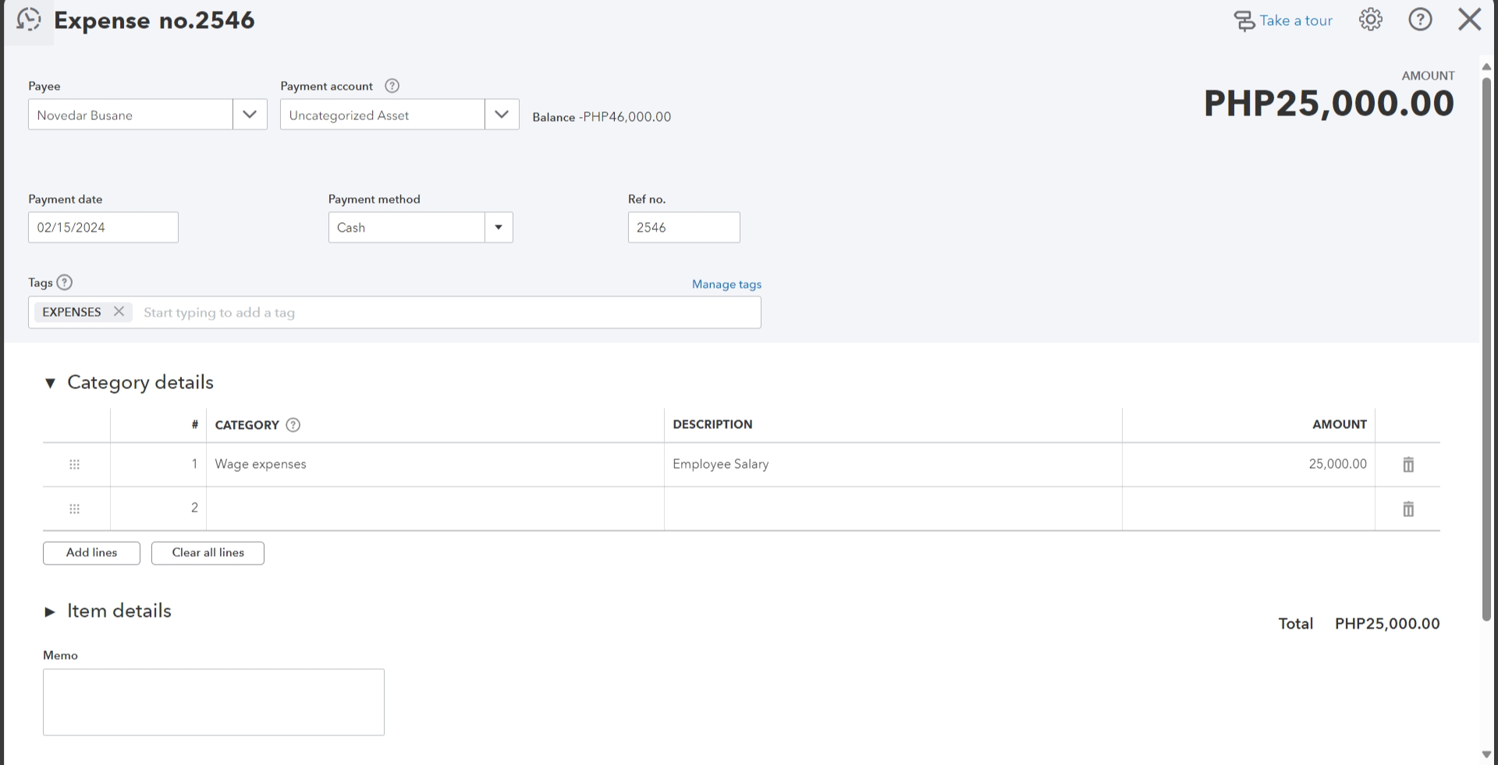Screen dimensions: 1498x765
Task: Click the vertical scrollbar thumb
Action: (x=1486, y=349)
